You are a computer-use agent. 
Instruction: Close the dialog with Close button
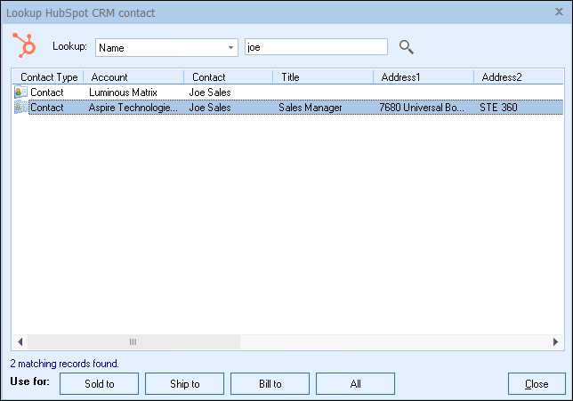537,384
